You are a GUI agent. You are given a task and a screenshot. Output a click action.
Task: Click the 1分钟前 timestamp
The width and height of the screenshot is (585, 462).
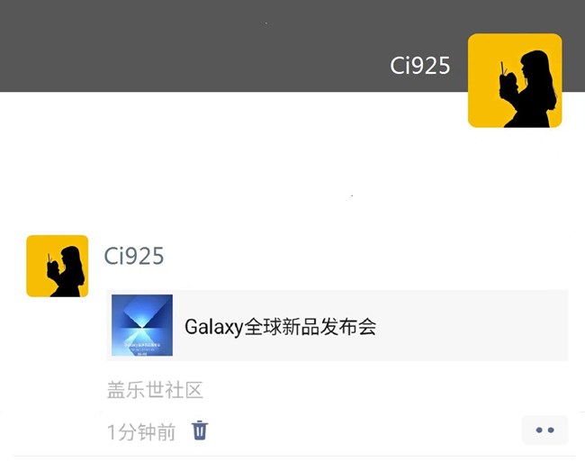[x=141, y=432]
